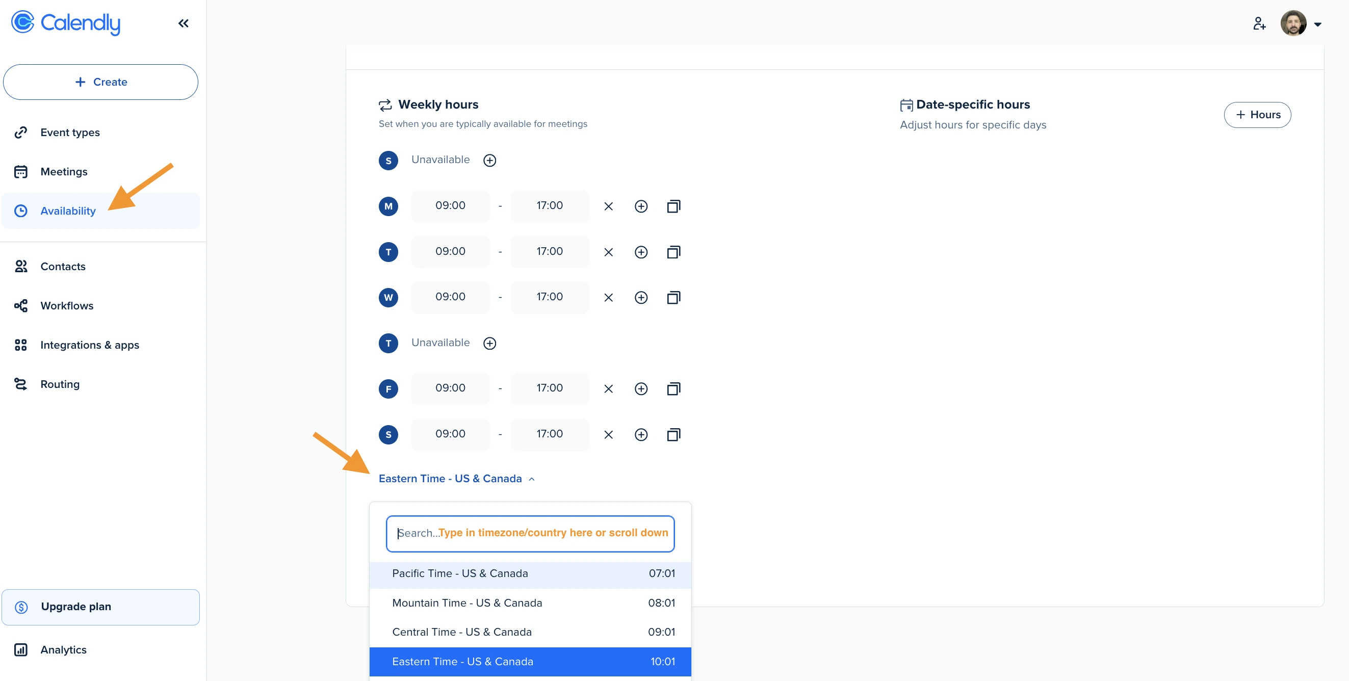
Task: Edit Wednesday start time 09:00
Action: (x=450, y=297)
